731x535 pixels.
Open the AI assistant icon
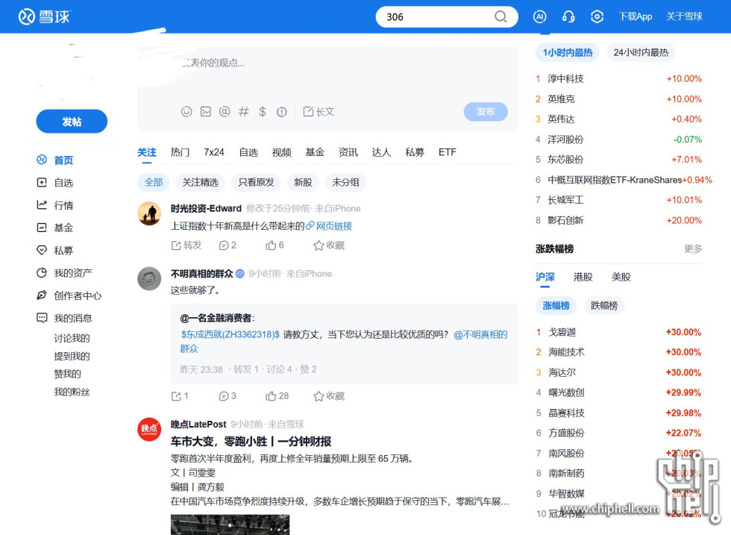tap(539, 17)
